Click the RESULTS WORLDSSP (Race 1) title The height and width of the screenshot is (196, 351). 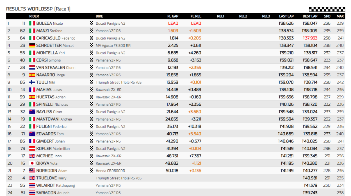pyautogui.click(x=38, y=9)
